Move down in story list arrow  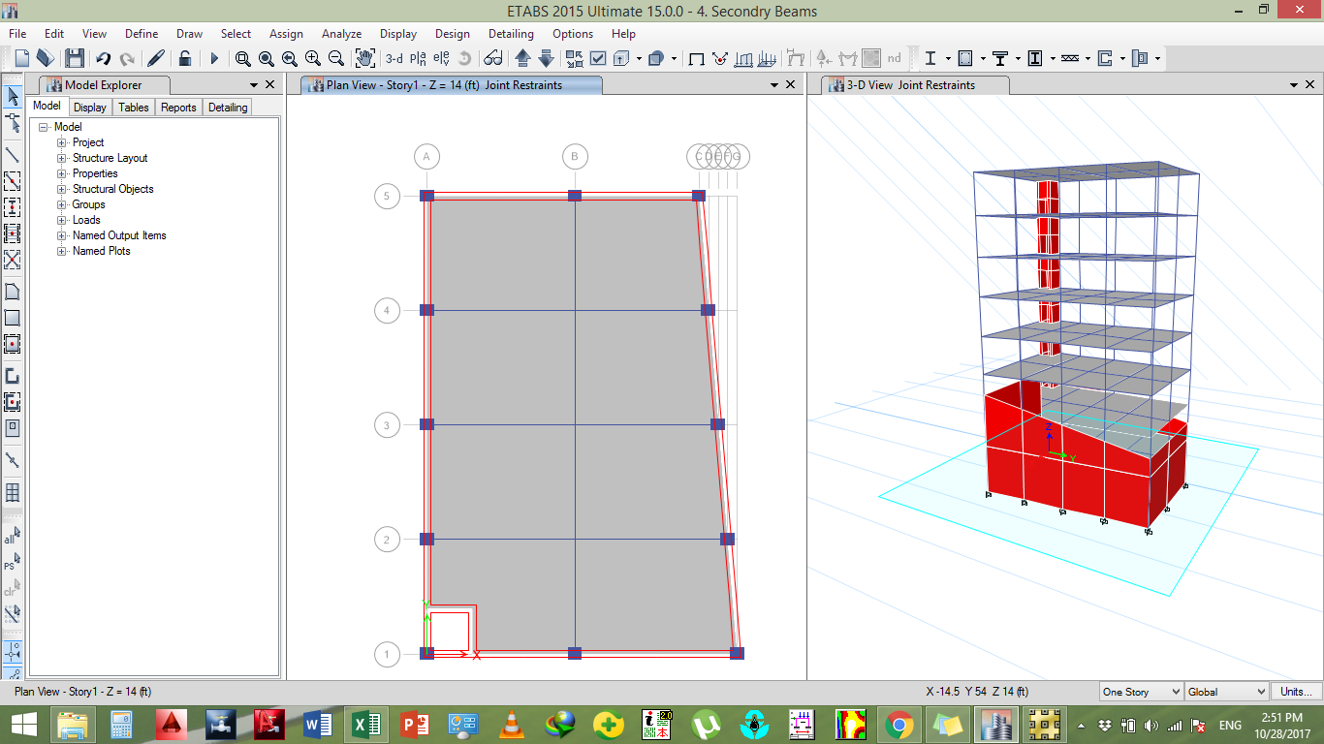pyautogui.click(x=546, y=58)
